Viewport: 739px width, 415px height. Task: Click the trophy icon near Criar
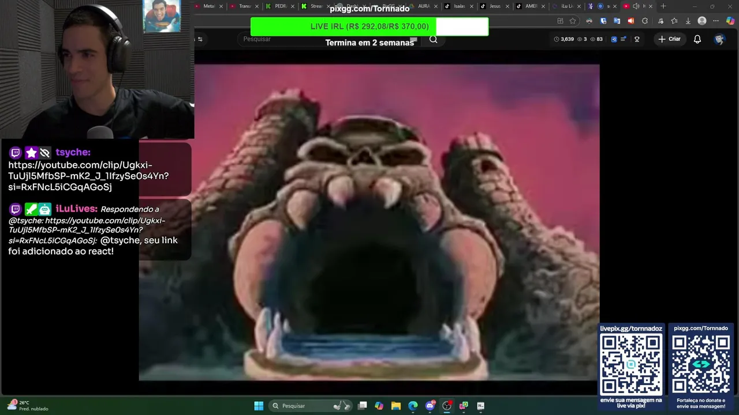point(637,39)
